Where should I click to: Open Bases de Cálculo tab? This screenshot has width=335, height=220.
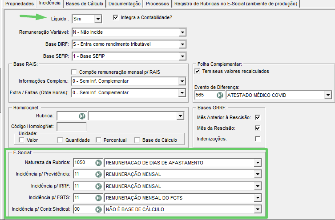[x=85, y=4]
